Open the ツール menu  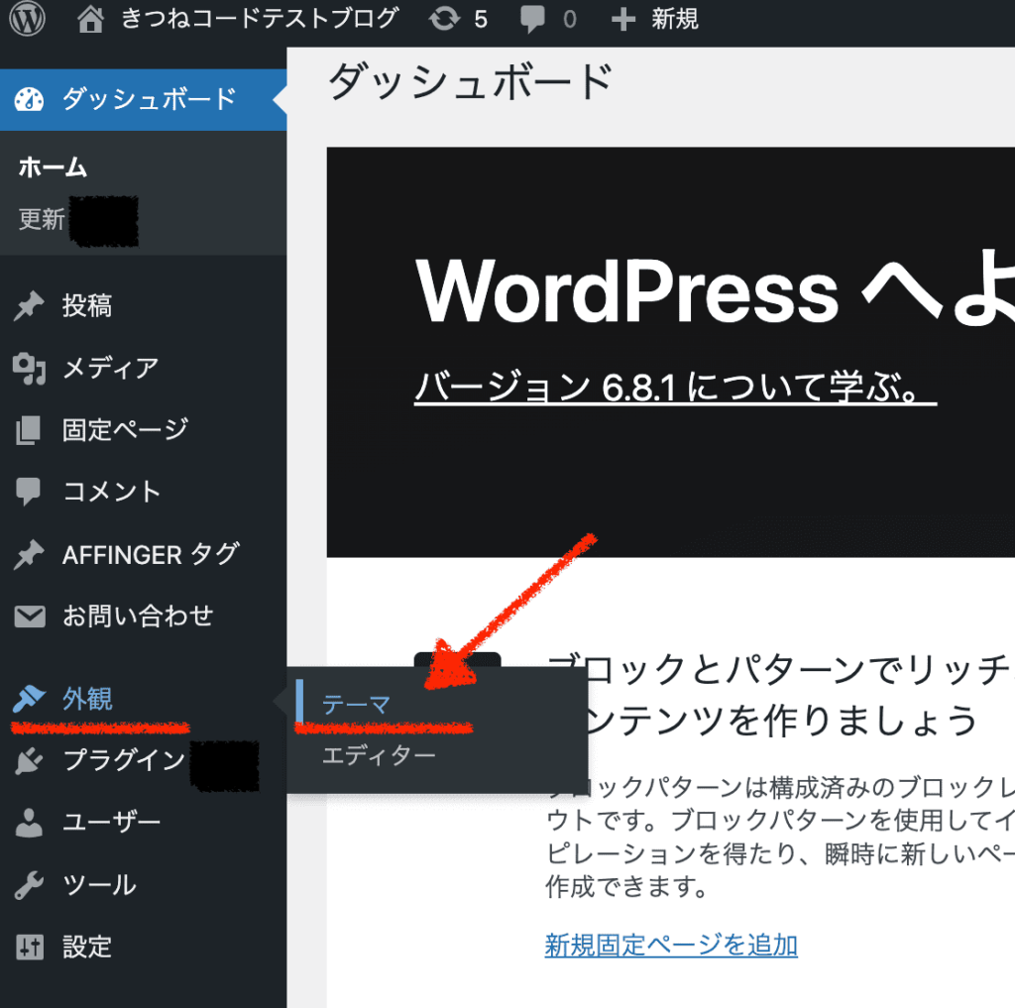[x=100, y=884]
